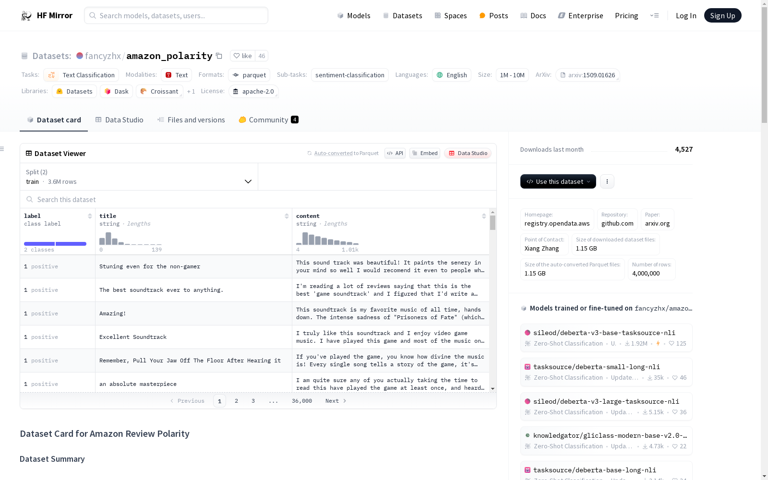Screen dimensions: 768x480
Task: Sort by the content column
Action: tap(484, 216)
